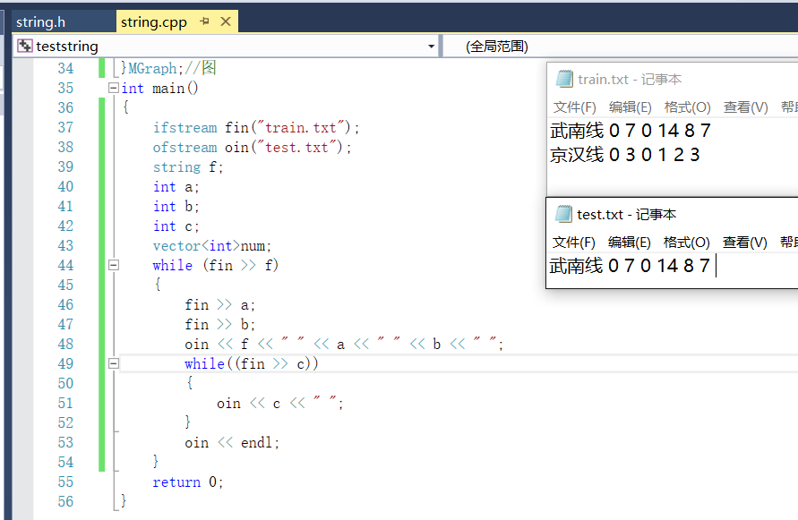Screen dimensions: 798x520
Task: Click the oin << f << " " << a line
Action: 344,345
